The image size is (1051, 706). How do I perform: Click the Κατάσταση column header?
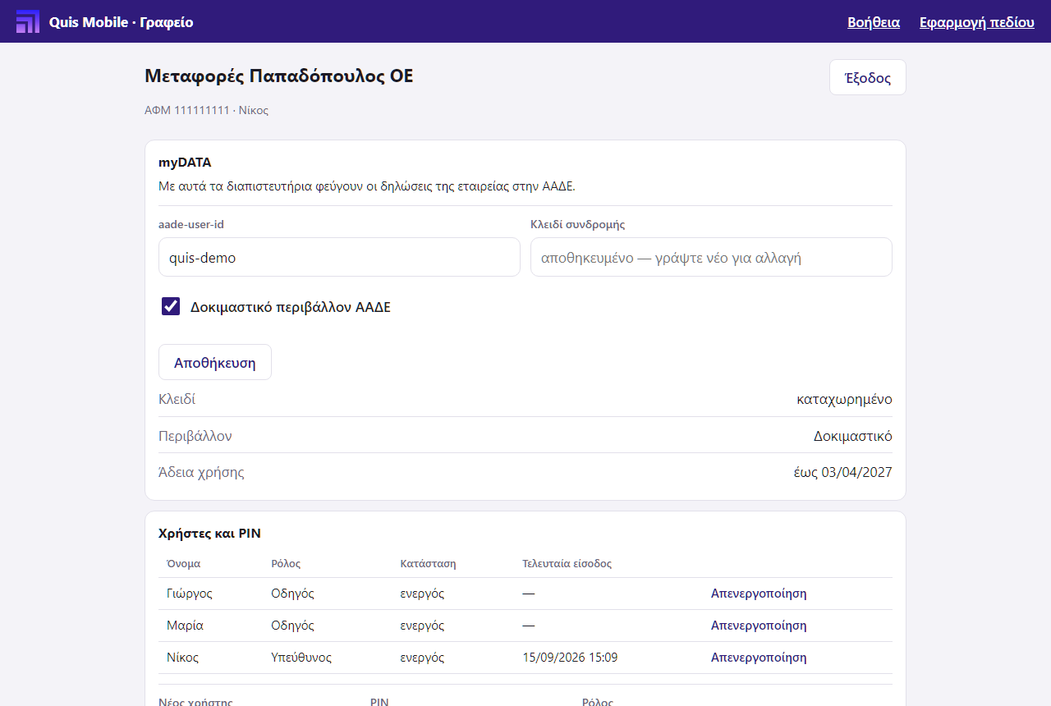coord(428,564)
